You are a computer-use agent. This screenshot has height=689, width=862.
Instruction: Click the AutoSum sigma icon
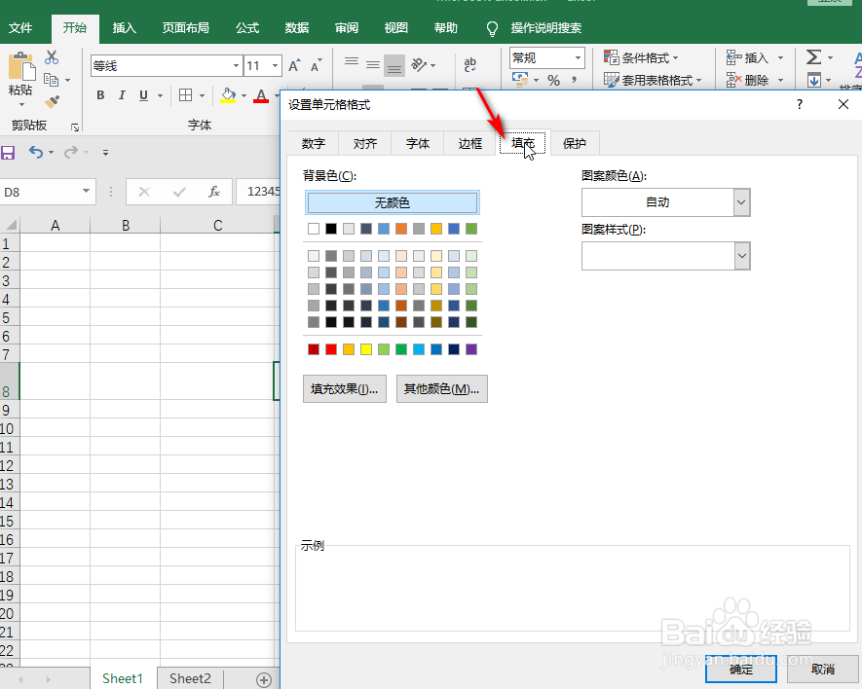[813, 57]
